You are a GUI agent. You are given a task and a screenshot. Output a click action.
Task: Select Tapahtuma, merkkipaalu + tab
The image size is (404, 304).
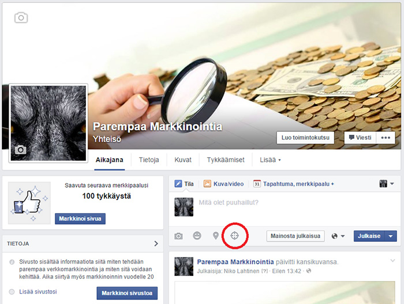coord(294,184)
